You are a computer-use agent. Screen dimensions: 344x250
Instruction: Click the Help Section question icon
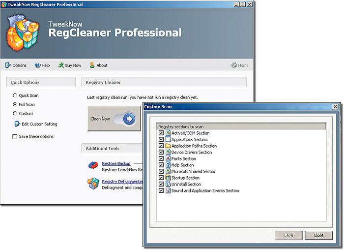coord(168,165)
